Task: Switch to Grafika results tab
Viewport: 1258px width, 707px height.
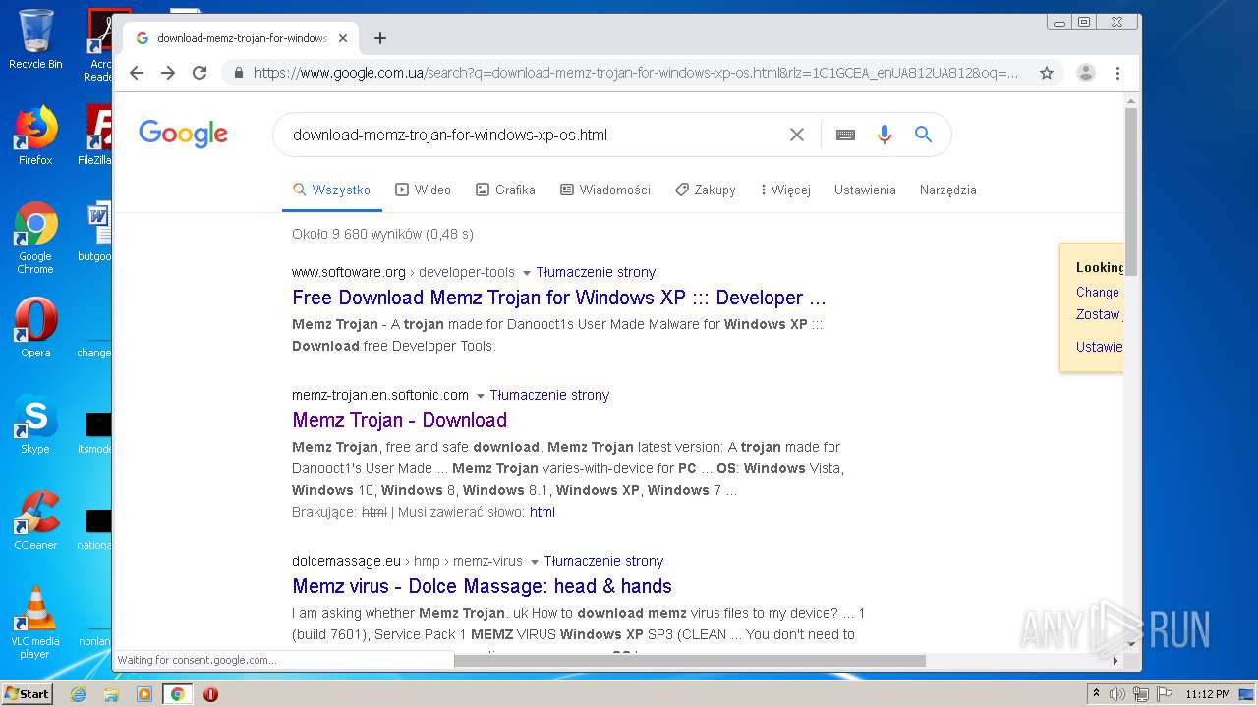Action: 505,190
